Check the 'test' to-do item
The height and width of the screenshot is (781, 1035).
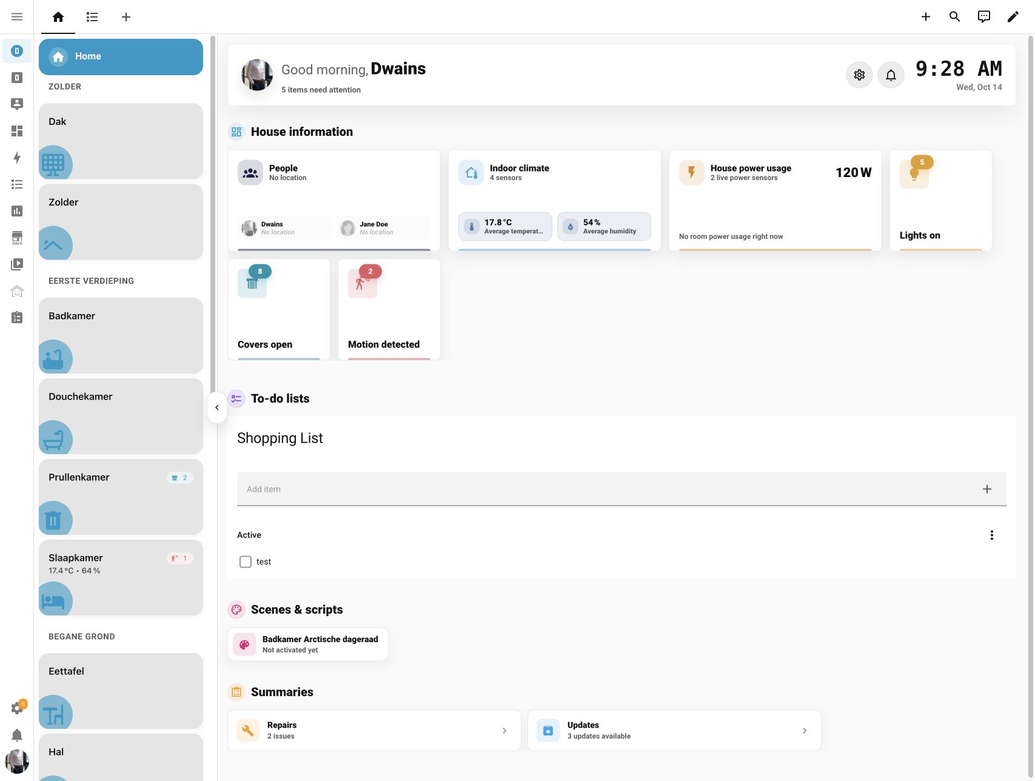[x=246, y=562]
